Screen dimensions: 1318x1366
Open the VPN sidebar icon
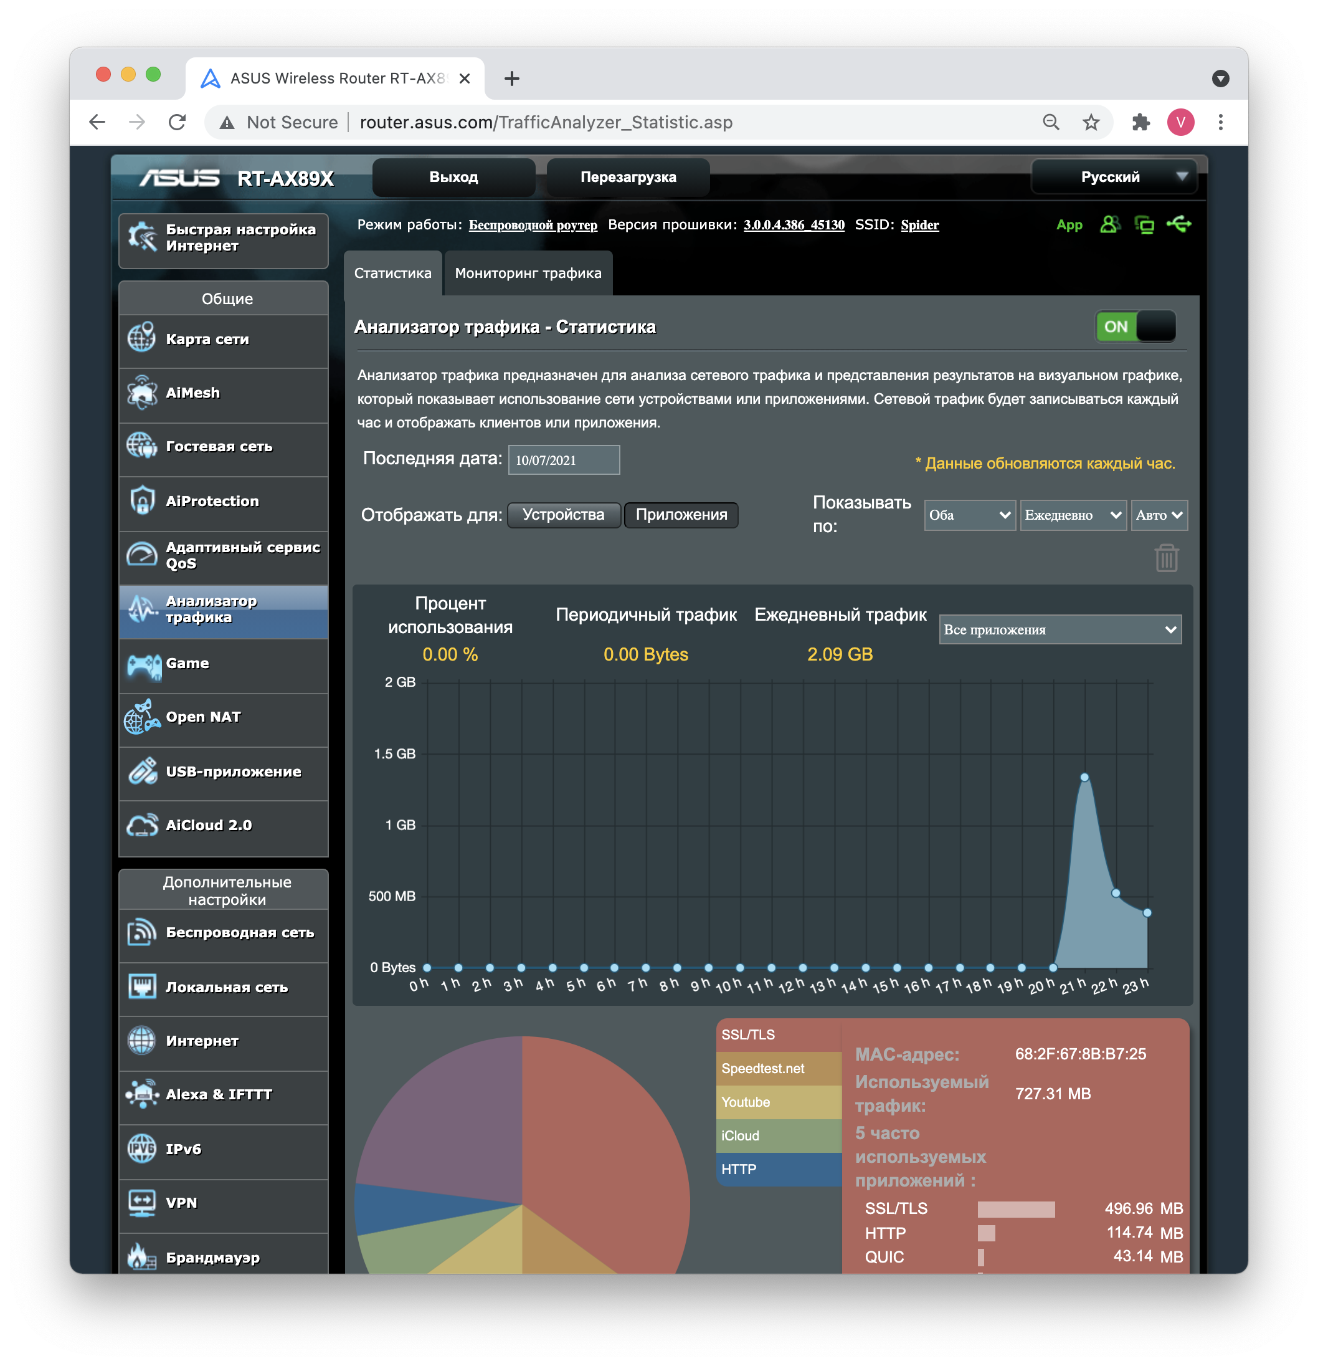(x=142, y=1203)
